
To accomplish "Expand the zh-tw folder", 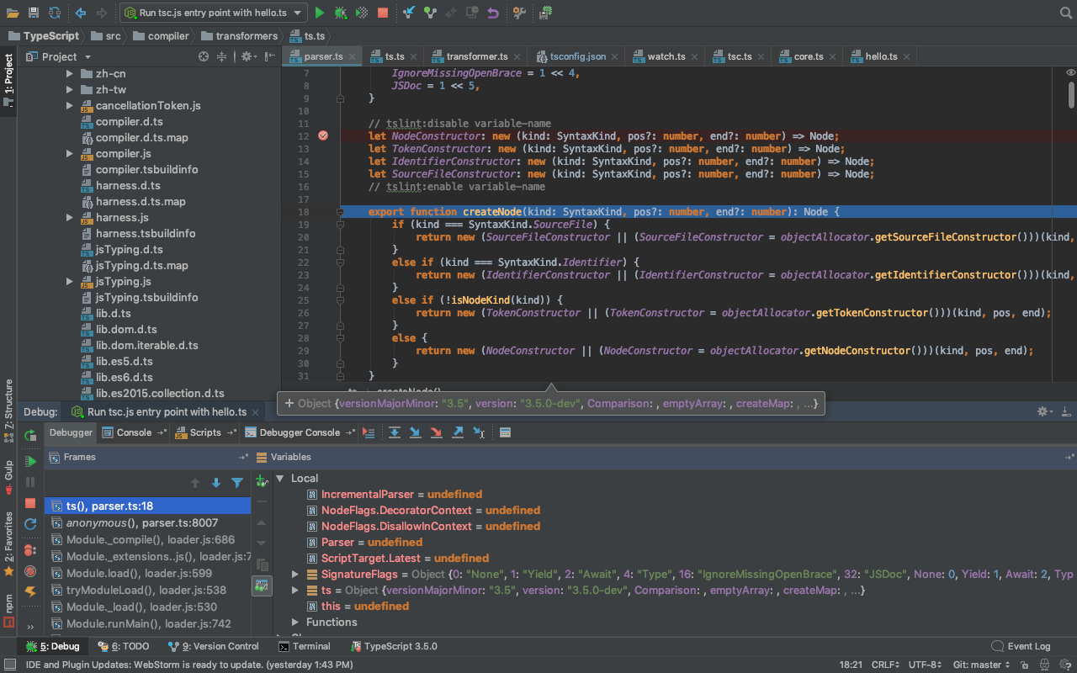I will (70, 89).
